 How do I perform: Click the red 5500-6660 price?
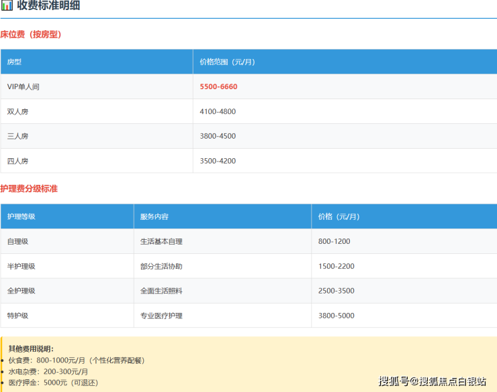pos(218,86)
